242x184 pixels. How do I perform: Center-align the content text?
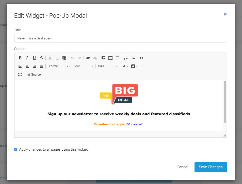click(x=27, y=66)
